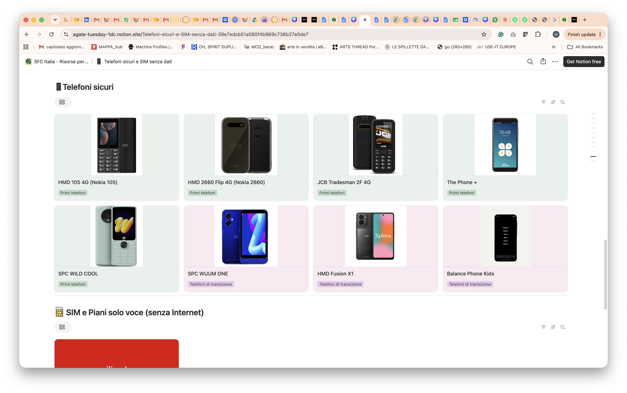Bookmark this page with the star icon
The height and width of the screenshot is (393, 627).
(484, 34)
